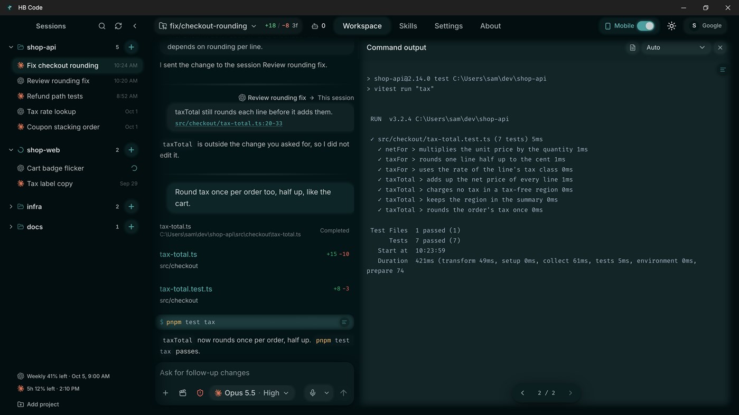Open the Skills tab

tap(408, 26)
